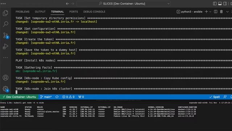Viewport: 232px width, 131px height.
Task: Open the Search view in activity bar
Action: 6,24
